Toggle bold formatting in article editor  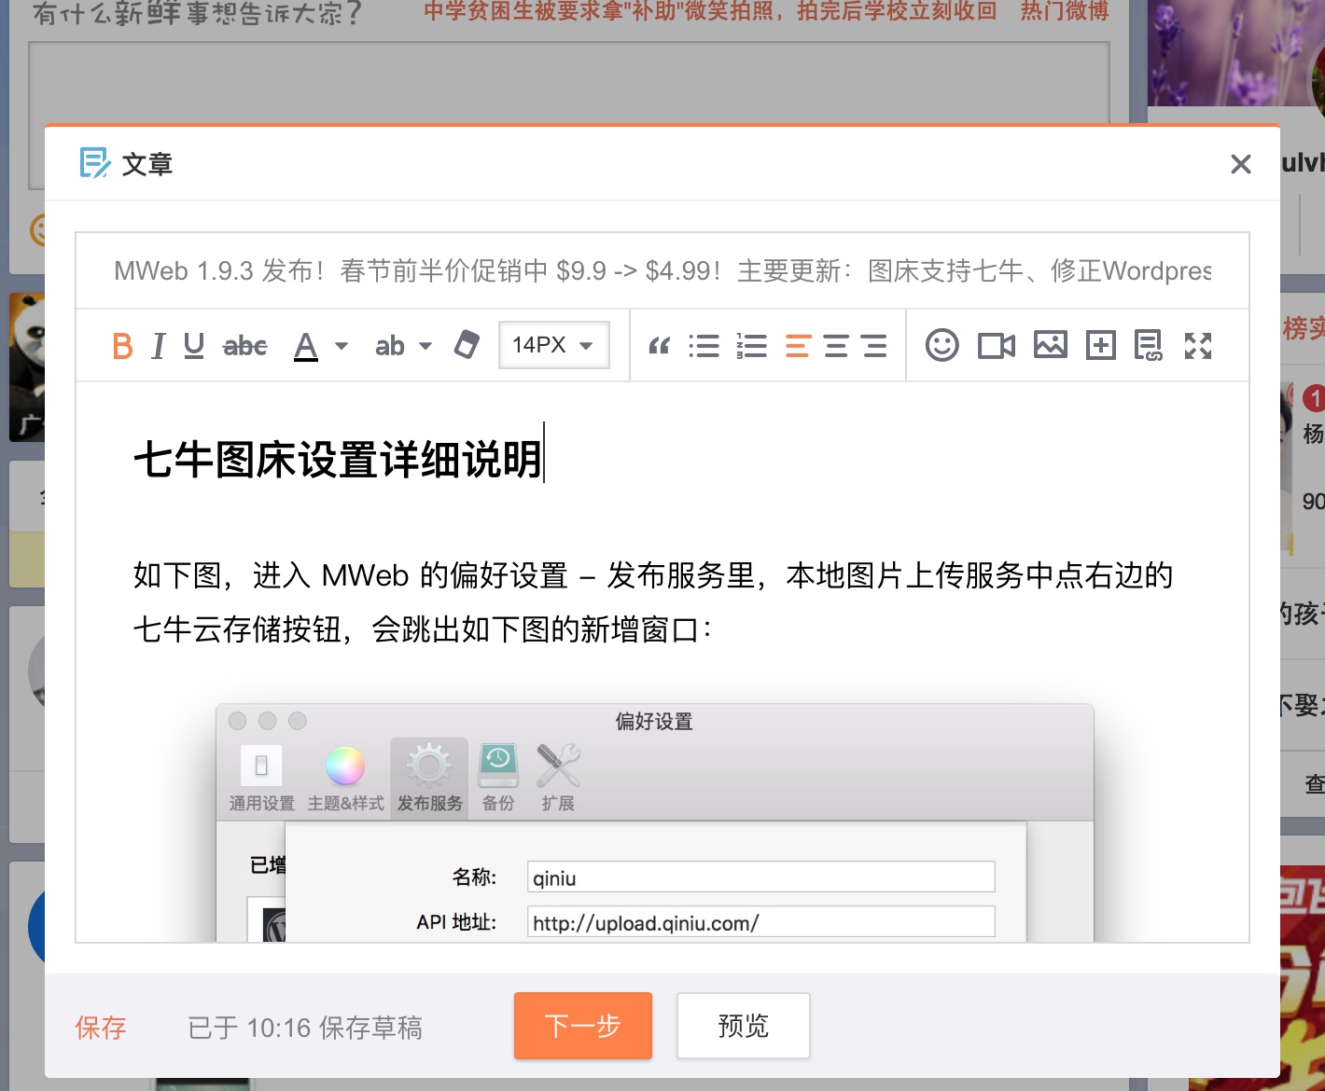point(122,346)
